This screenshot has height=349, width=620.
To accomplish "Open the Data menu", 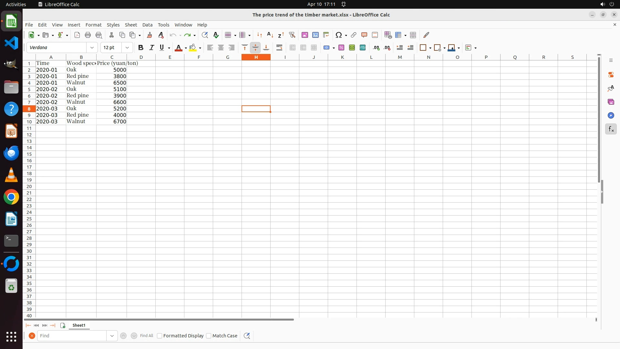I will point(147,25).
